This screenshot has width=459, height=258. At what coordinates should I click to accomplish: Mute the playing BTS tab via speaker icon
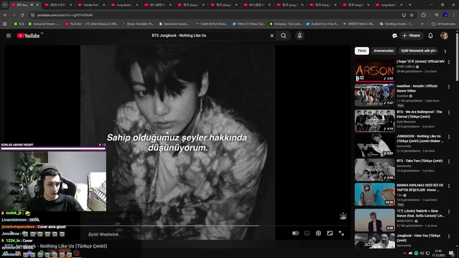click(x=32, y=5)
